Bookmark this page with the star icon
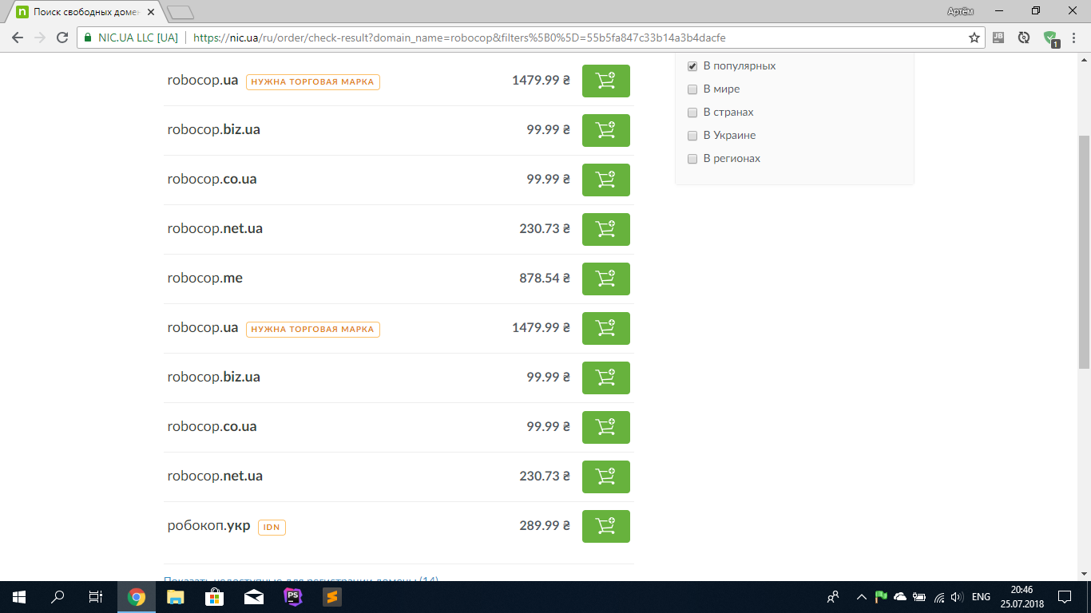The height and width of the screenshot is (613, 1091). tap(974, 38)
